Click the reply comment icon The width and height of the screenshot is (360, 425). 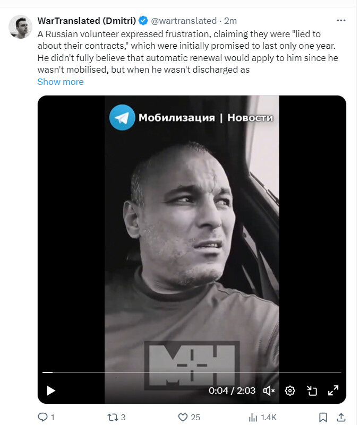pos(43,417)
